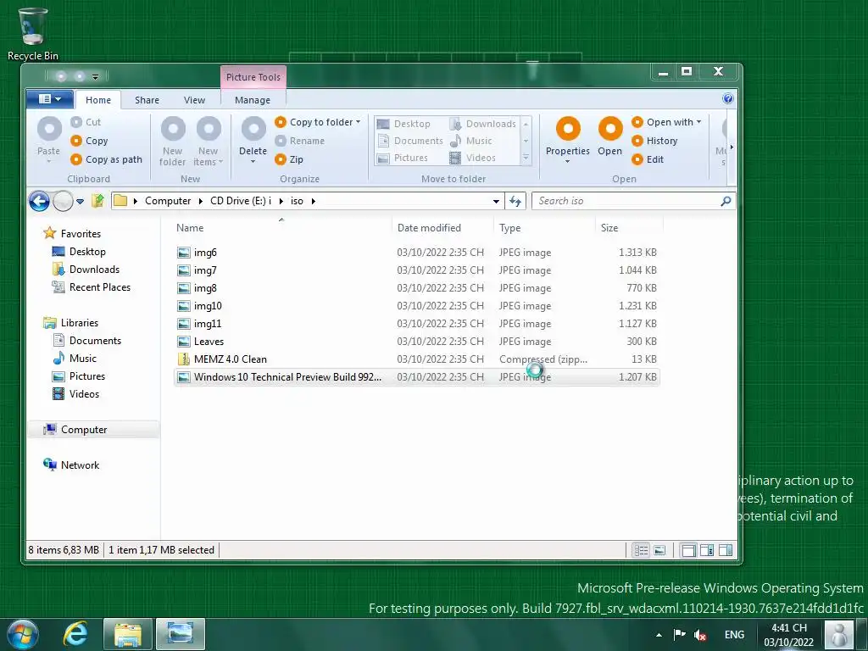Screen dimensions: 868x651
Task: Select Network in navigation pane
Action: tap(71, 465)
